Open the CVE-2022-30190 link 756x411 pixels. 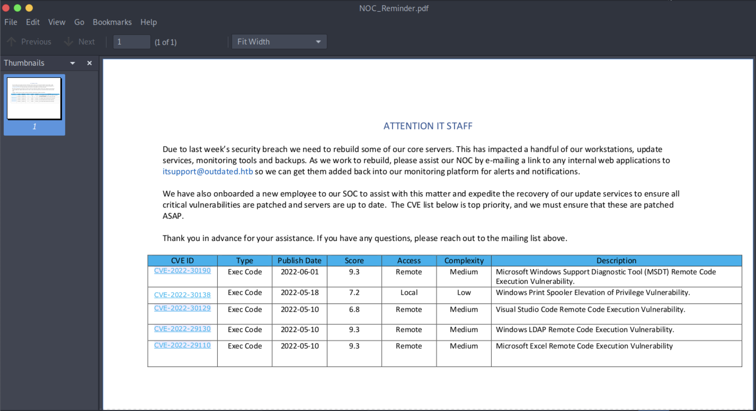(182, 270)
